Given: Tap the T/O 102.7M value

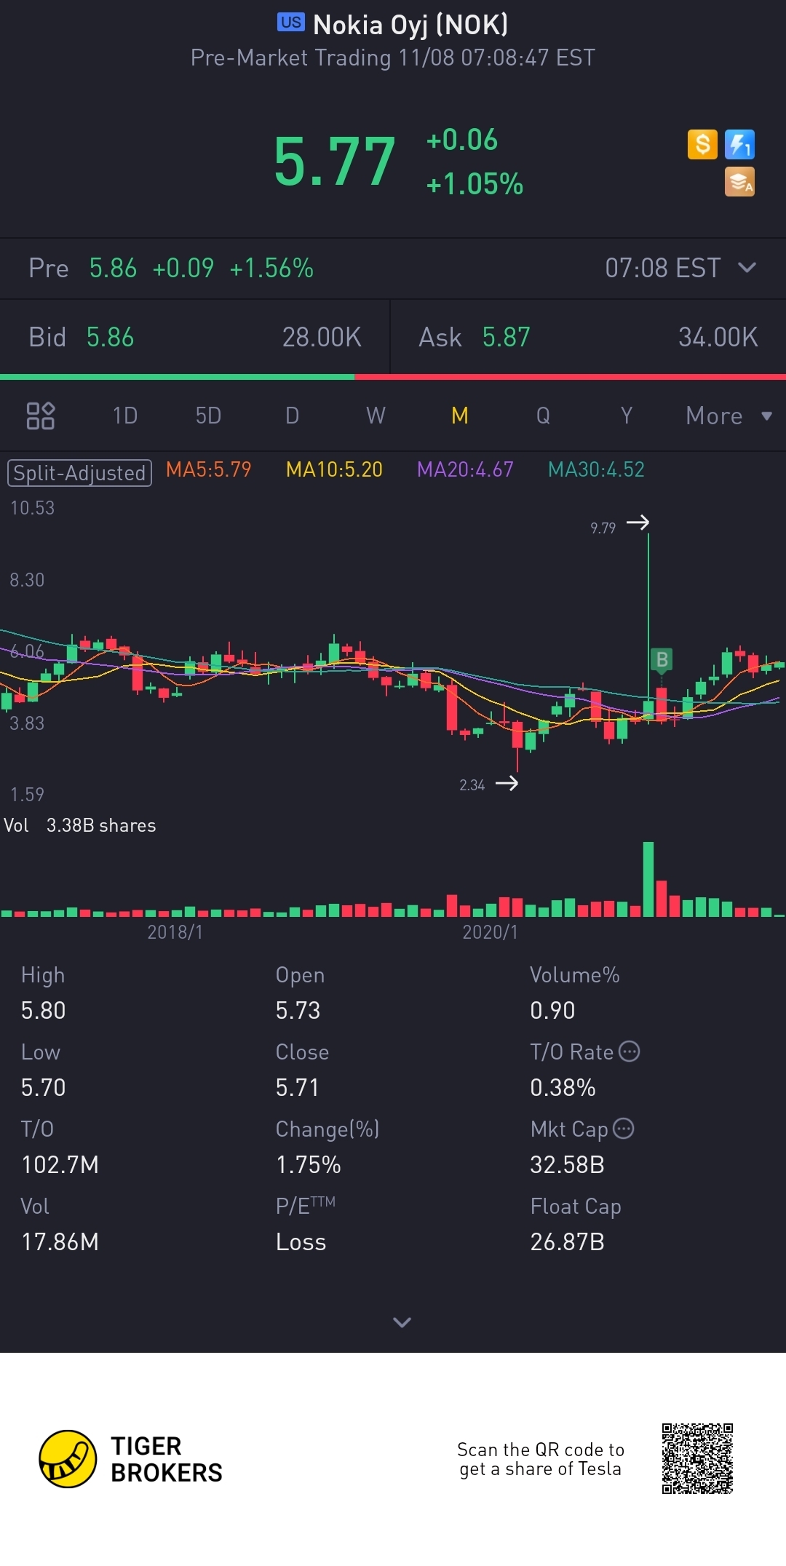Looking at the screenshot, I should (x=60, y=1164).
